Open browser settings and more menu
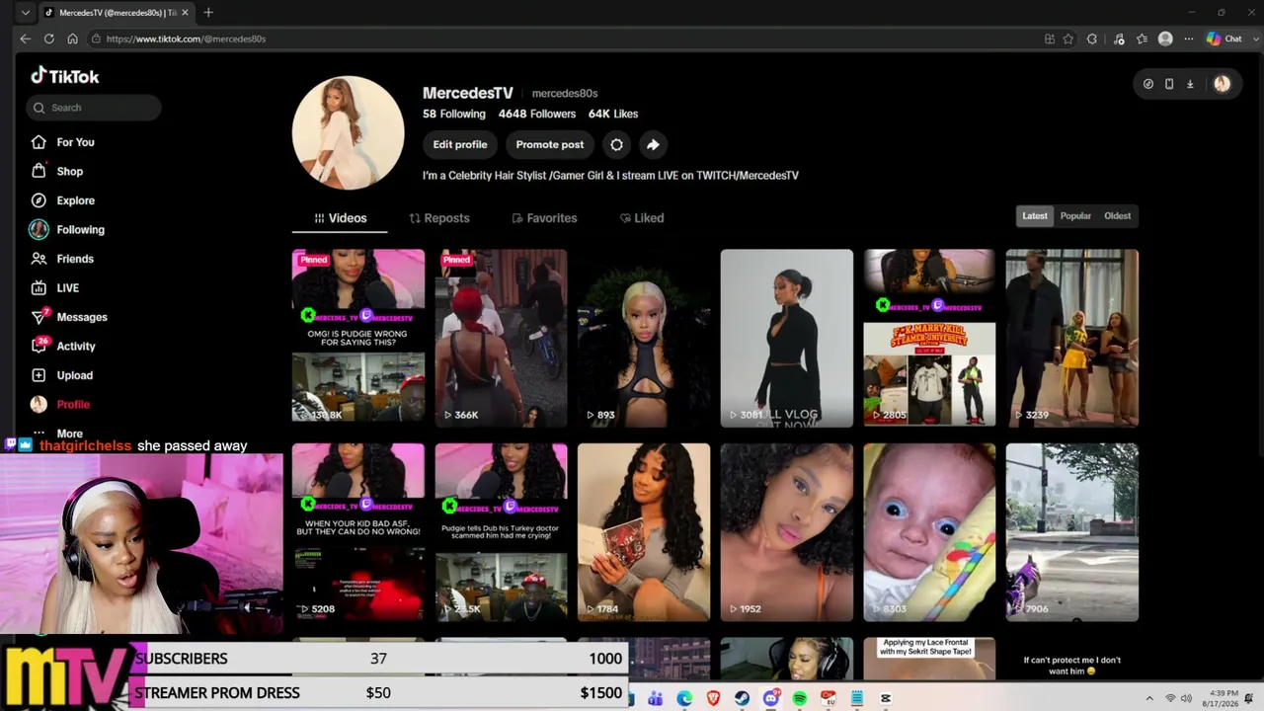This screenshot has width=1264, height=711. [x=1189, y=39]
